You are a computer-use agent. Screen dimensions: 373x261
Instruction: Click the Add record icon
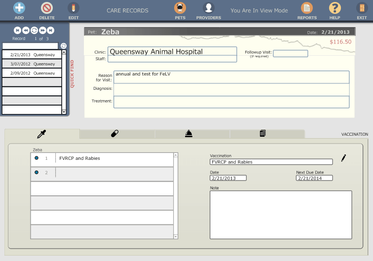tap(19, 8)
